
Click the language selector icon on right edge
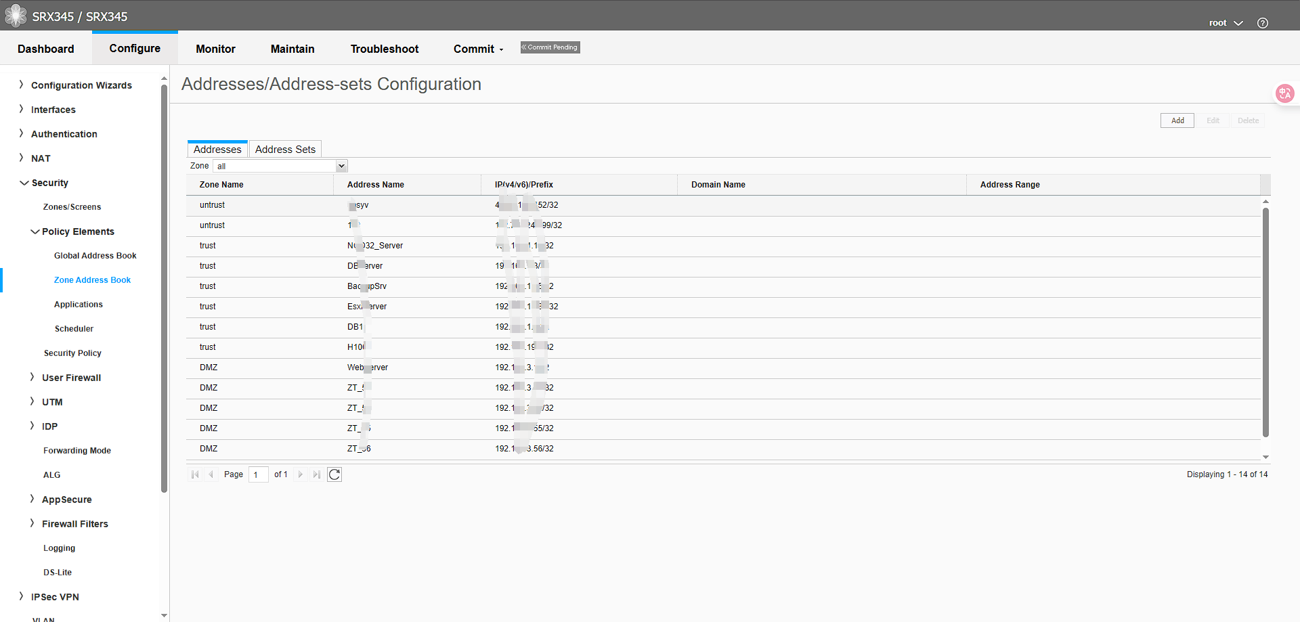(1284, 93)
